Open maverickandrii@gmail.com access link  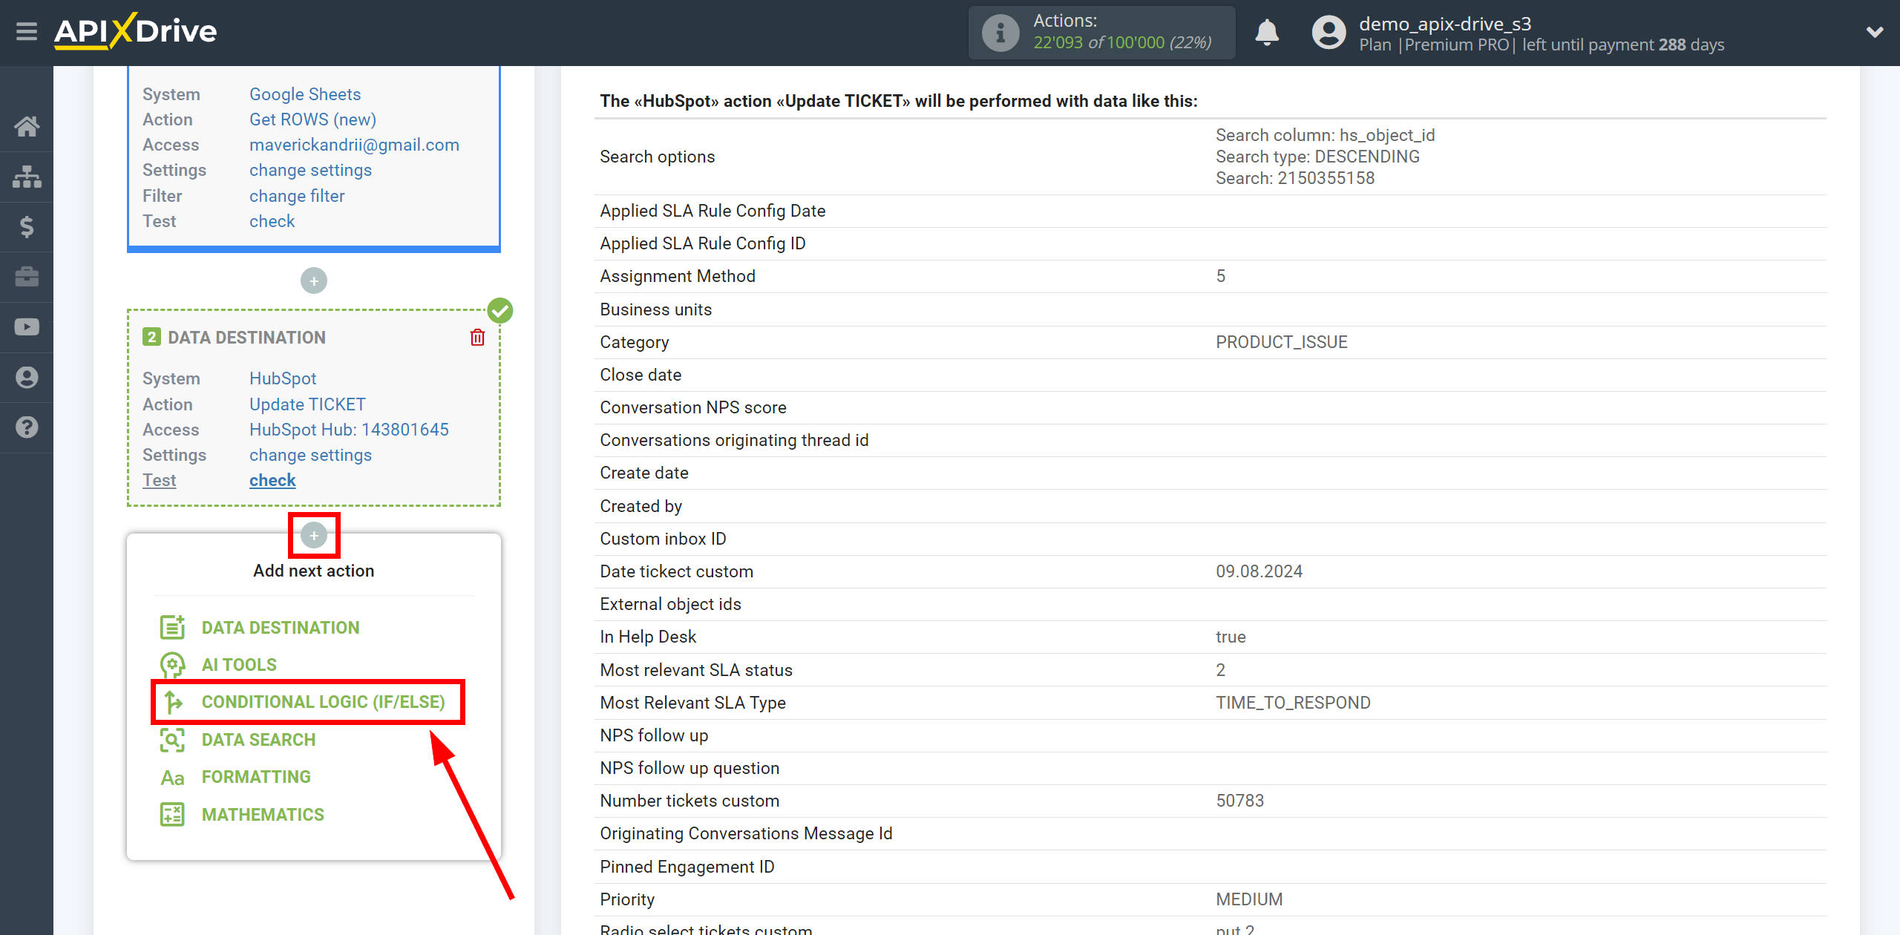(354, 145)
